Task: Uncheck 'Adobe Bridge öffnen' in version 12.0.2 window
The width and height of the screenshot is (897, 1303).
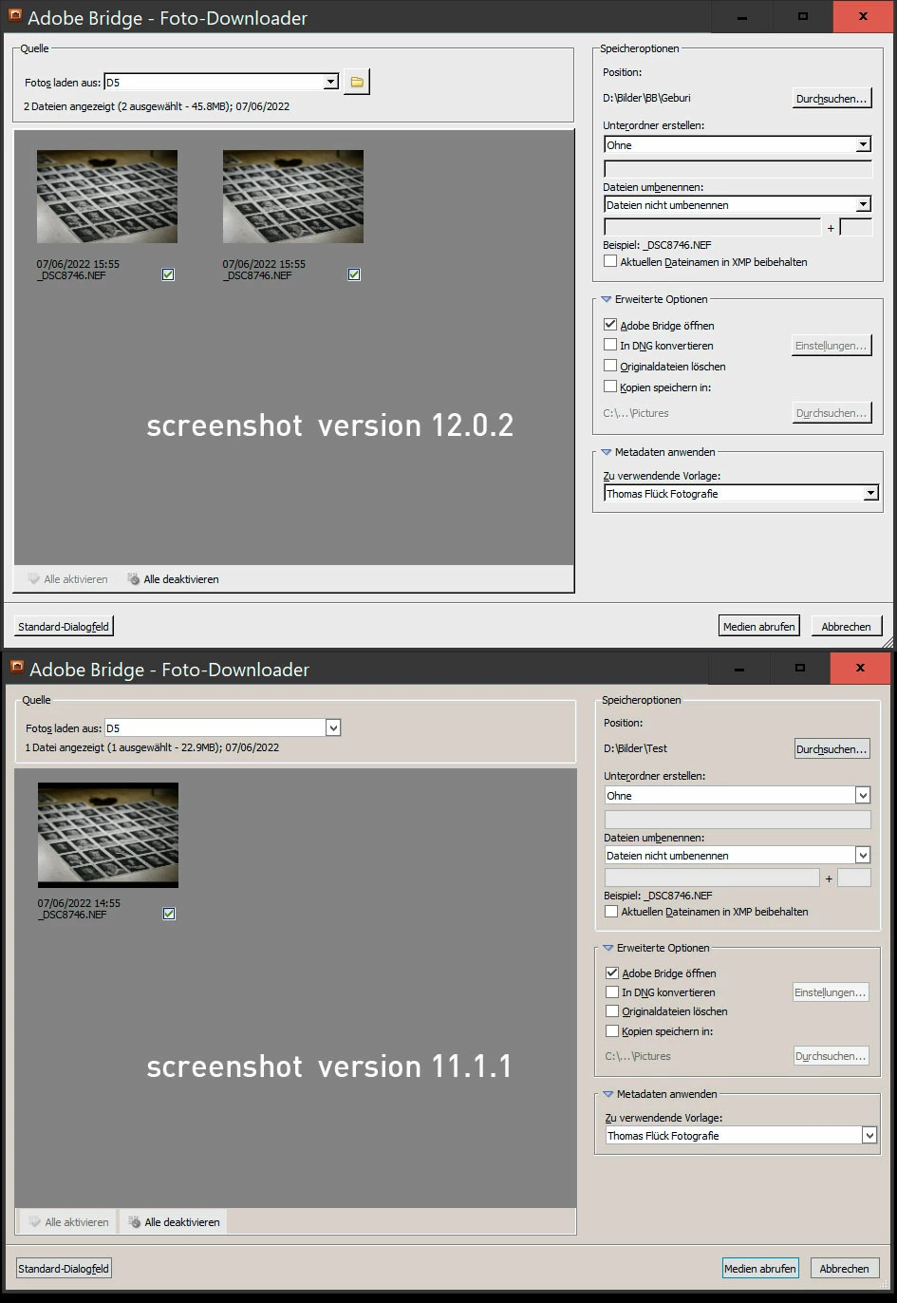Action: click(610, 325)
